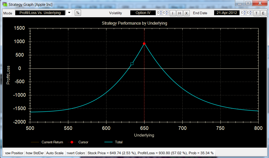Click the Volatility label in the toolbar
The height and width of the screenshot is (158, 269).
tap(116, 13)
